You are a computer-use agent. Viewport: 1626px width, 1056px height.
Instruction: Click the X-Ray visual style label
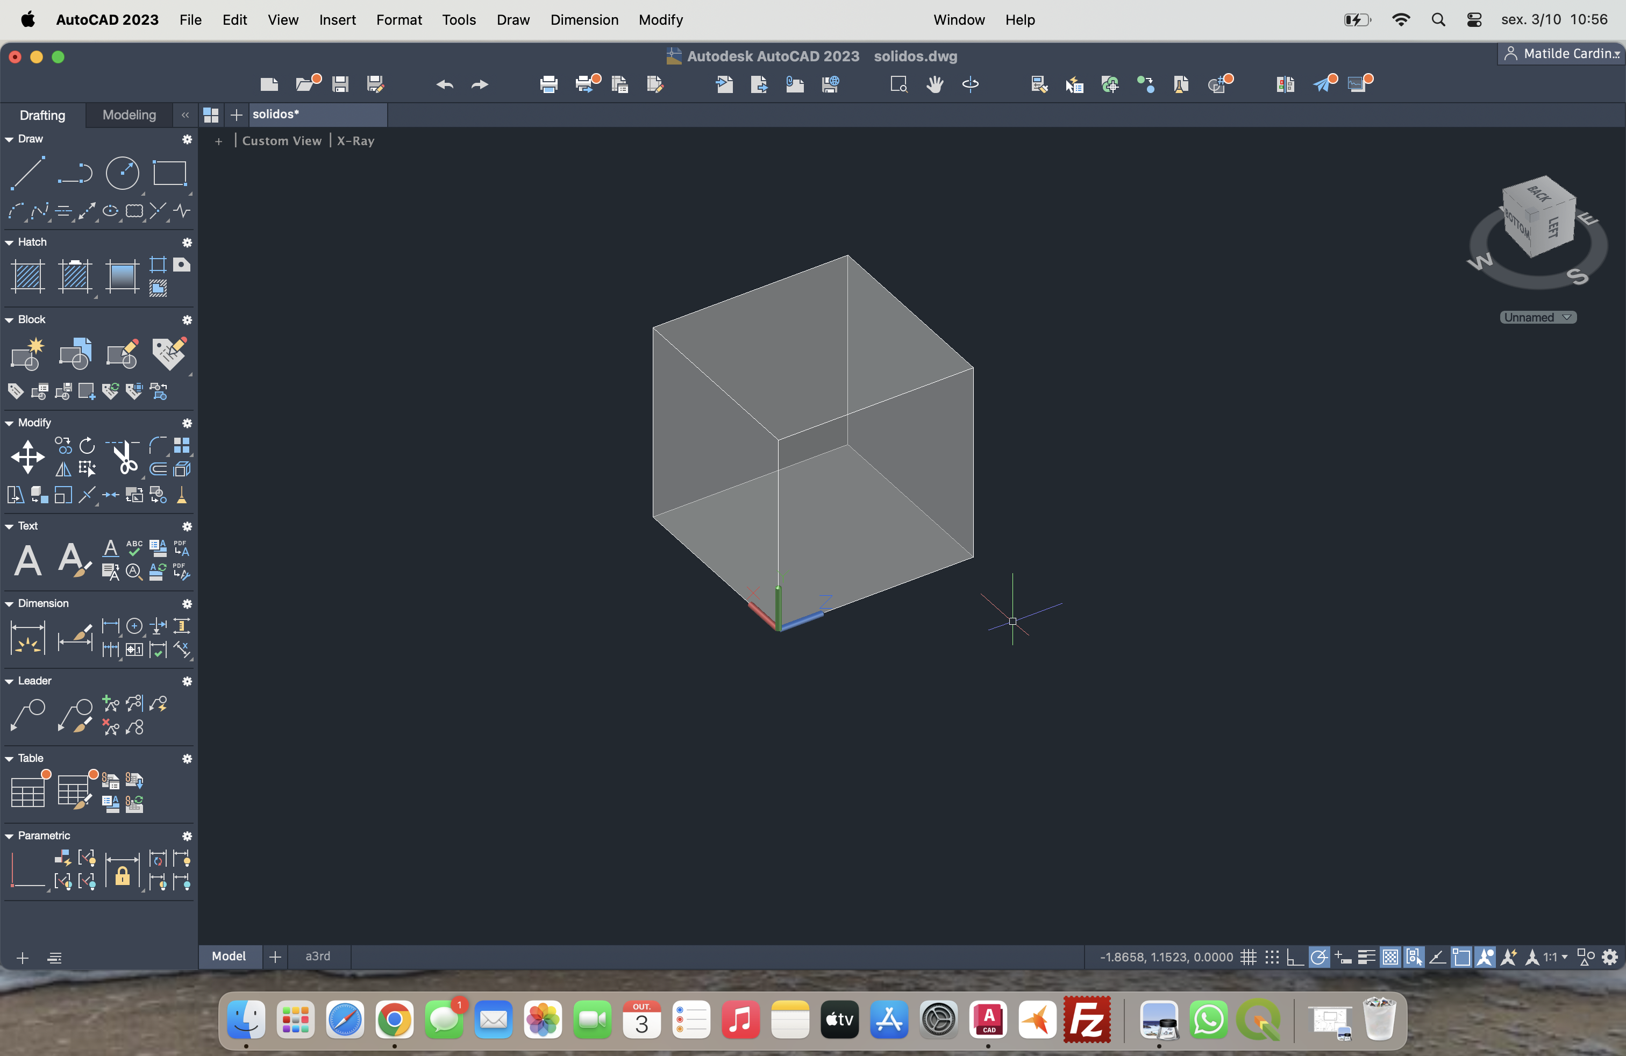[x=355, y=141]
